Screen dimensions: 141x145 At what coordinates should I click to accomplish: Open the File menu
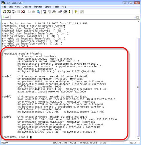4,7
